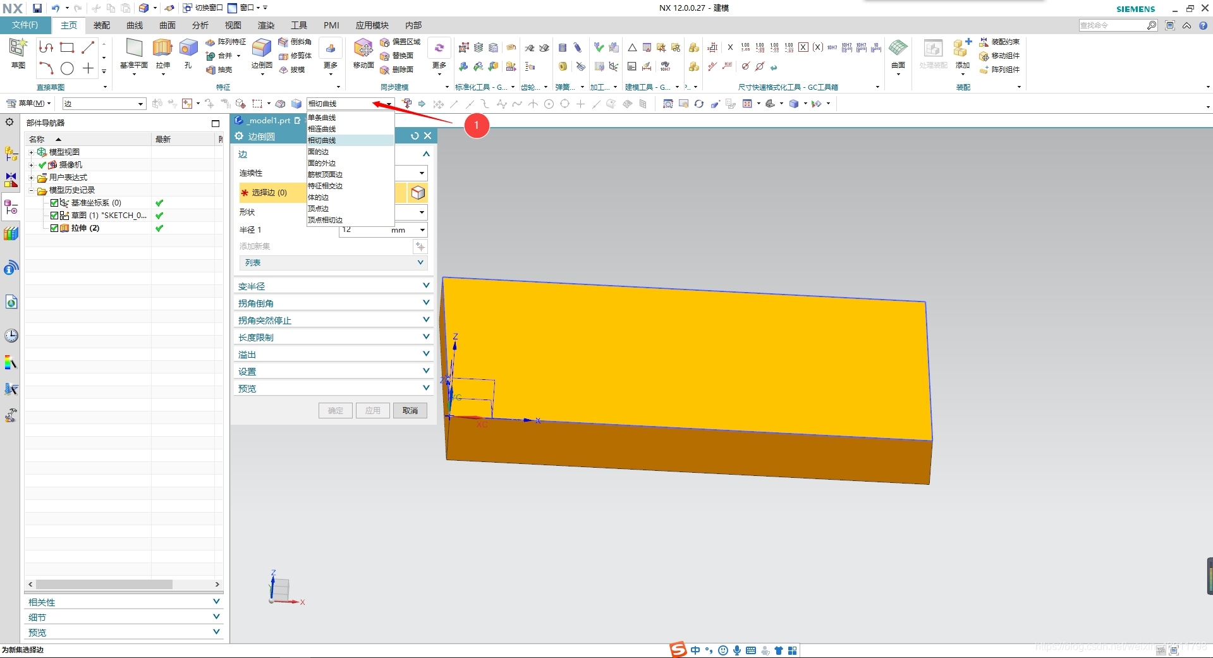Click the 删除面 delete face tool
Screen dimensions: 1213x658
397,70
